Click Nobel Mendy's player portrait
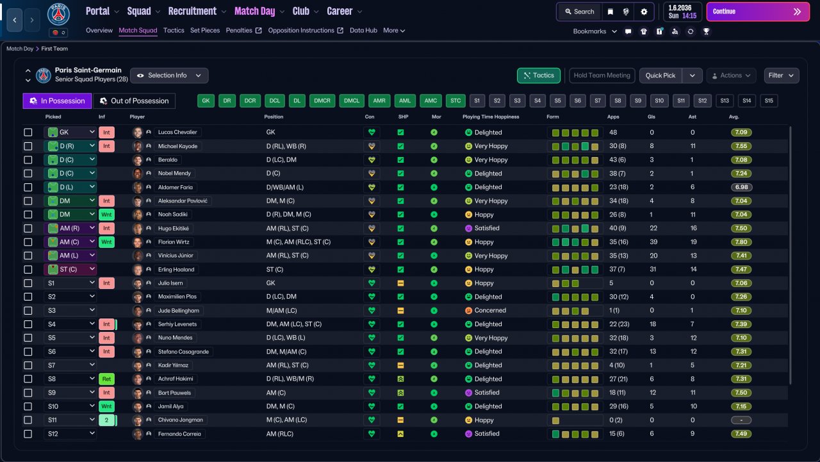The width and height of the screenshot is (820, 462). [137, 174]
